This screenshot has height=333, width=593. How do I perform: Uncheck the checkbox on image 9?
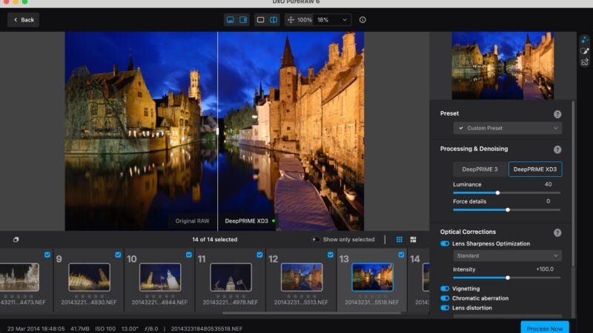[x=118, y=255]
